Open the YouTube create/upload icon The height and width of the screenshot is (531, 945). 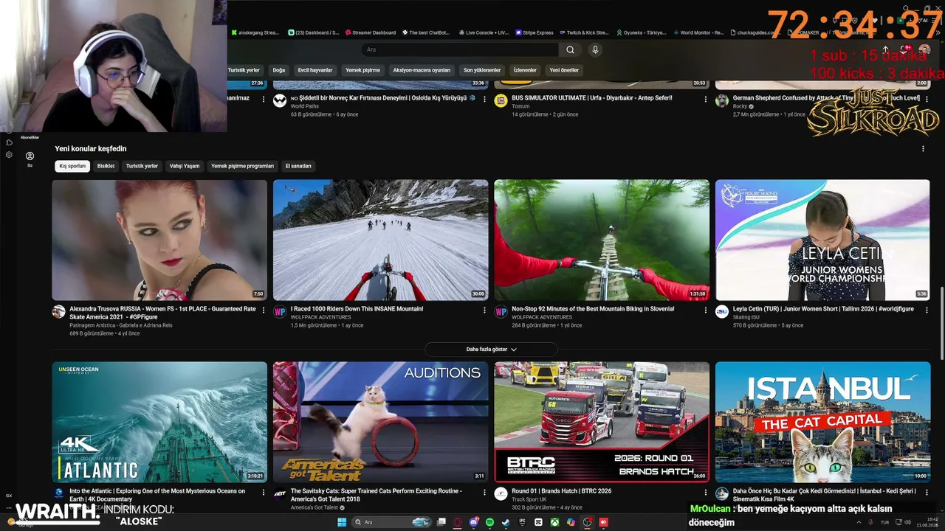coord(885,49)
